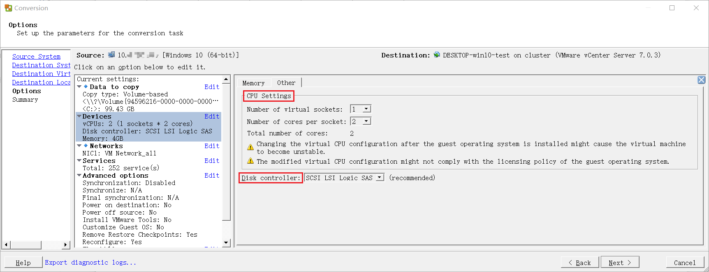The height and width of the screenshot is (272, 709).
Task: Switch to the Memory tab
Action: [x=253, y=83]
